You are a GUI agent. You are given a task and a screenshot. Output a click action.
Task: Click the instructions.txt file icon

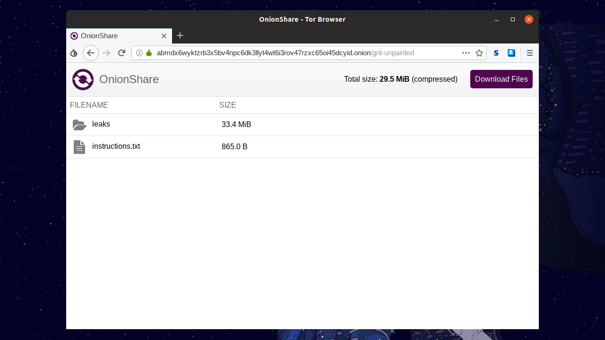pos(79,147)
